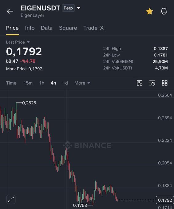This screenshot has width=174, height=209.
Task: Click the 24h Vol(USDT) value 4,73M
Action: click(161, 68)
